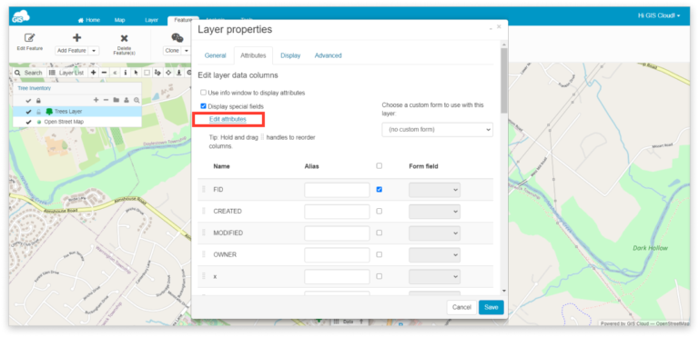Click the Edit Feature pencil icon

coord(29,38)
